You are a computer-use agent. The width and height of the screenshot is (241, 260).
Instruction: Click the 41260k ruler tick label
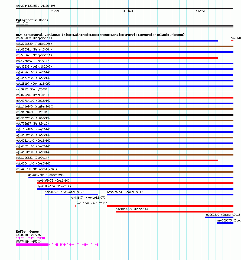(x=201, y=11)
